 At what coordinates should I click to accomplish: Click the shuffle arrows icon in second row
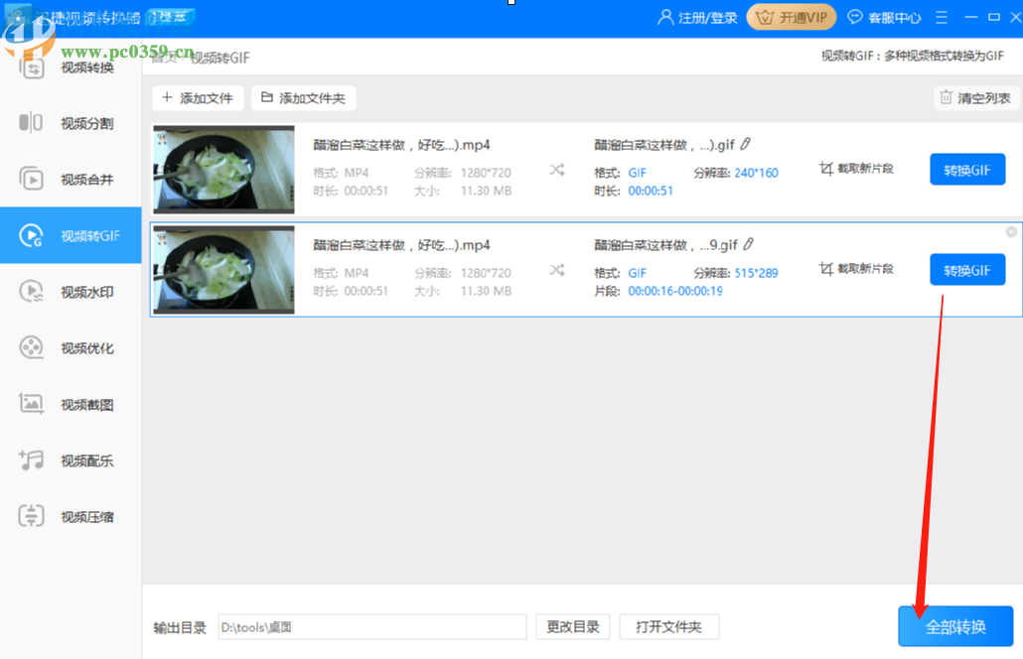556,270
